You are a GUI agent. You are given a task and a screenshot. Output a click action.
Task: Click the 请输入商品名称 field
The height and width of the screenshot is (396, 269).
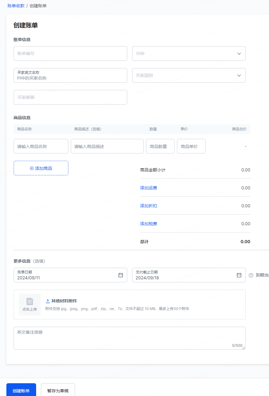tap(41, 146)
